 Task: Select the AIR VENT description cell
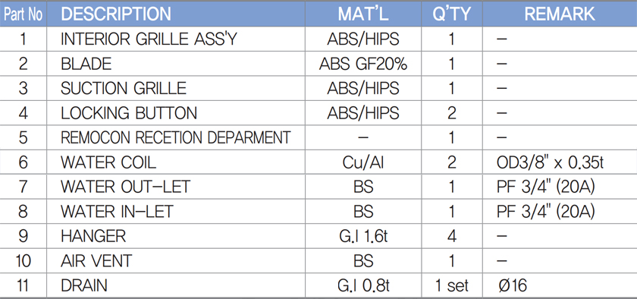click(175, 261)
